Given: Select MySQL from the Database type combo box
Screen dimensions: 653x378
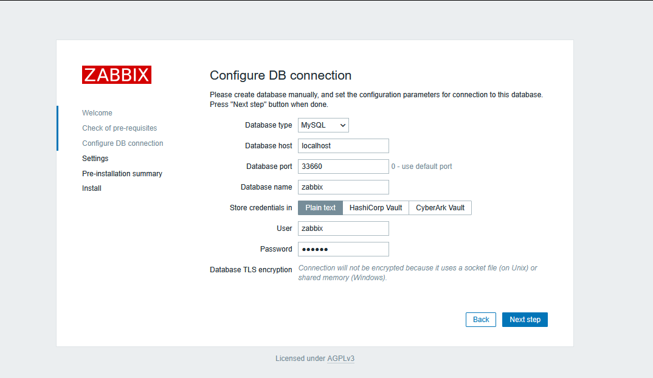Looking at the screenshot, I should pos(323,125).
